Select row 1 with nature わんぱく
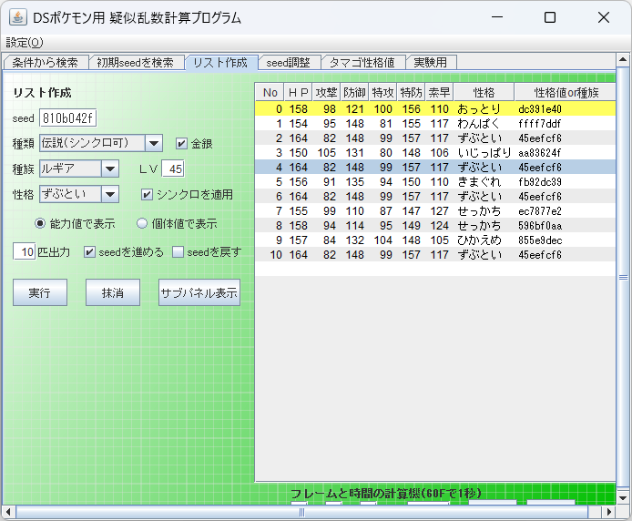The height and width of the screenshot is (521, 632). (435, 123)
